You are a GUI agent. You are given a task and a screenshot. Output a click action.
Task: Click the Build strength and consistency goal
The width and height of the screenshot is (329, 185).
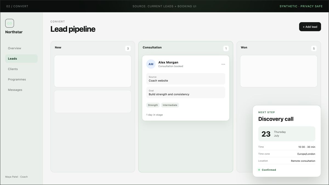[186, 92]
